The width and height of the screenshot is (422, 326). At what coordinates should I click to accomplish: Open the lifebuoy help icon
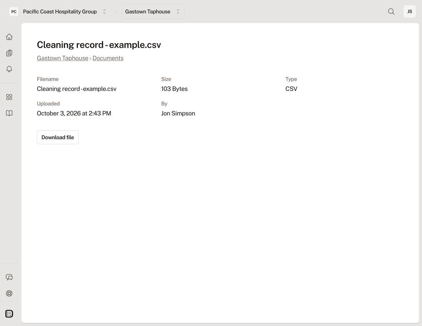point(9,293)
